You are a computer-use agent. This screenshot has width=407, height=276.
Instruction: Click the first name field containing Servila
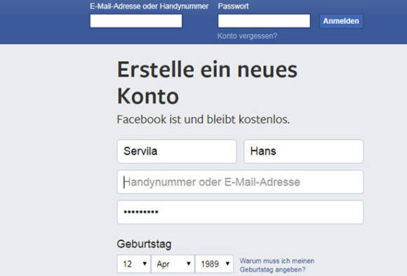pyautogui.click(x=177, y=151)
